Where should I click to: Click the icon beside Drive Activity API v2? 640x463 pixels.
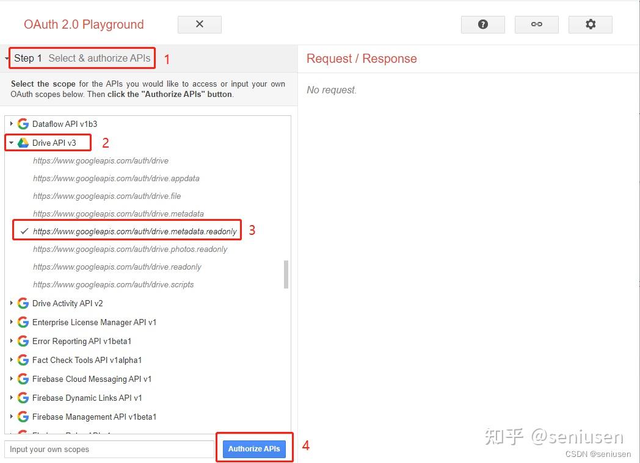(23, 303)
